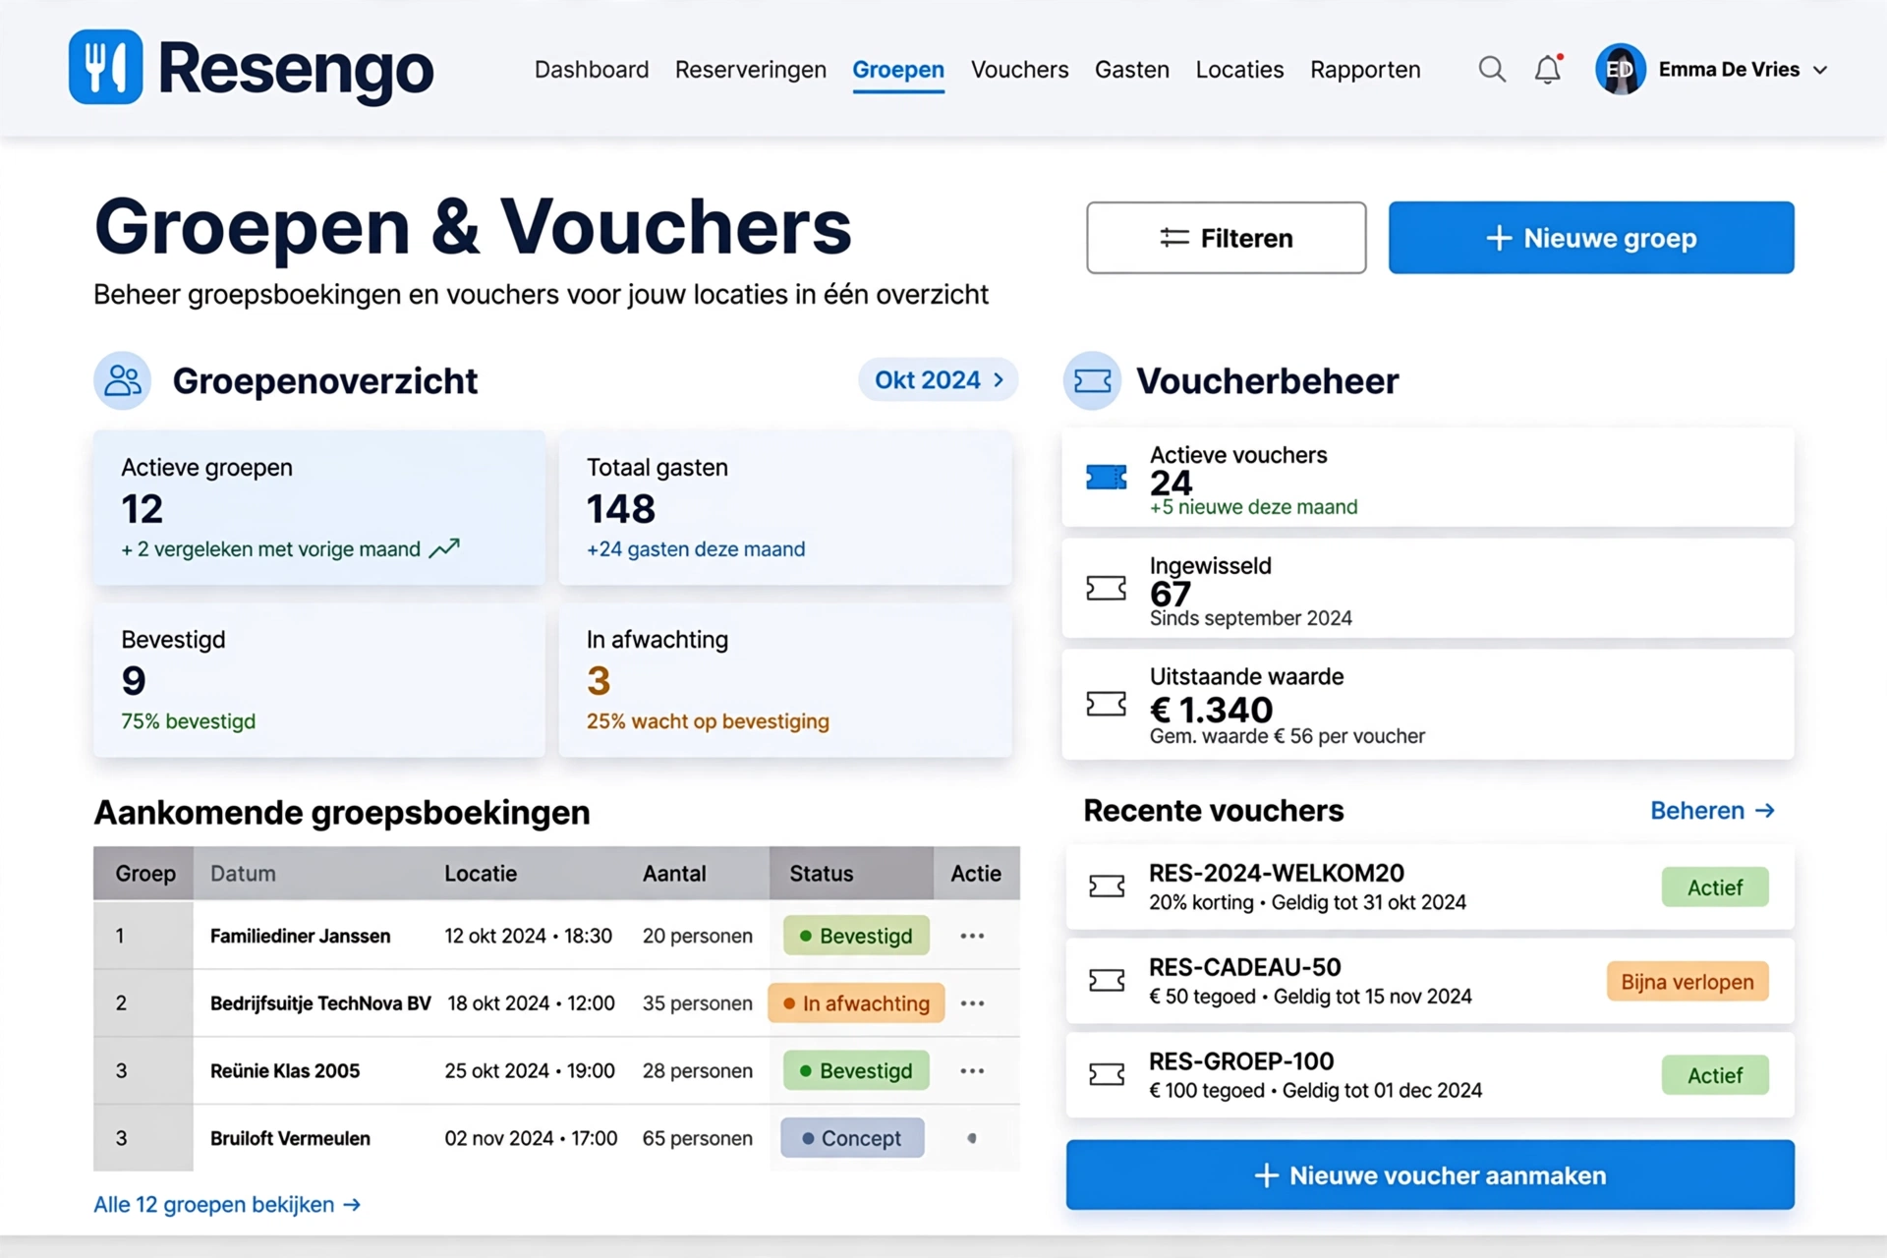The width and height of the screenshot is (1887, 1258).
Task: Open the Okt 2024 month selector
Action: coord(939,380)
